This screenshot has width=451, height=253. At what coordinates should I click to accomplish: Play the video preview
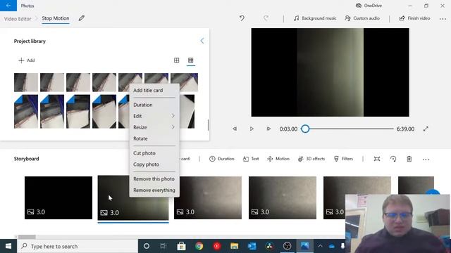tap(252, 129)
